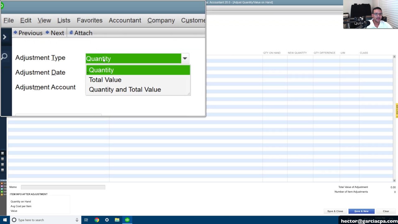Click the CLASS column header
398x224 pixels.
[364, 53]
